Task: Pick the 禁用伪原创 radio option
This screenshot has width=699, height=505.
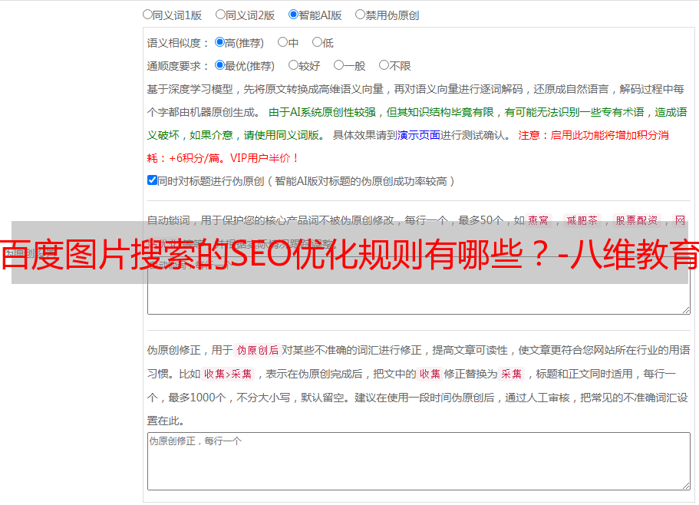Action: (x=360, y=15)
